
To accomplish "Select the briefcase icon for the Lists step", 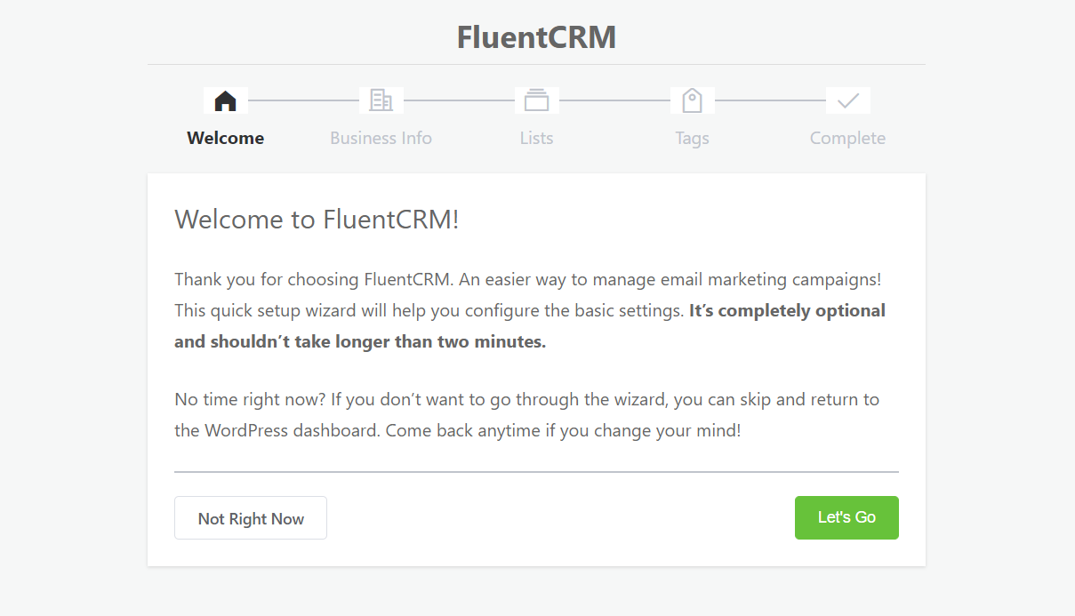I will click(x=536, y=100).
